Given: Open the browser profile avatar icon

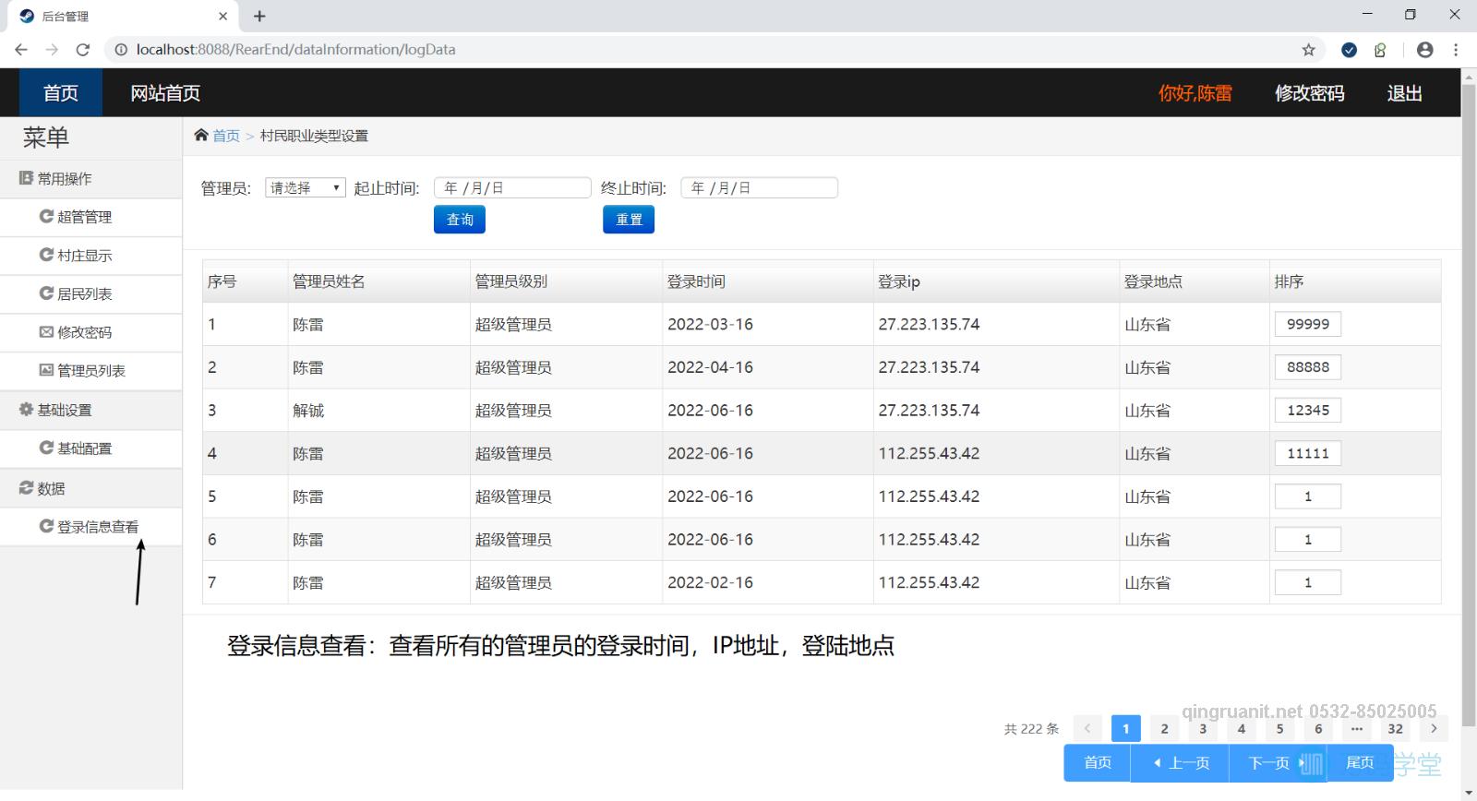Looking at the screenshot, I should (1424, 50).
